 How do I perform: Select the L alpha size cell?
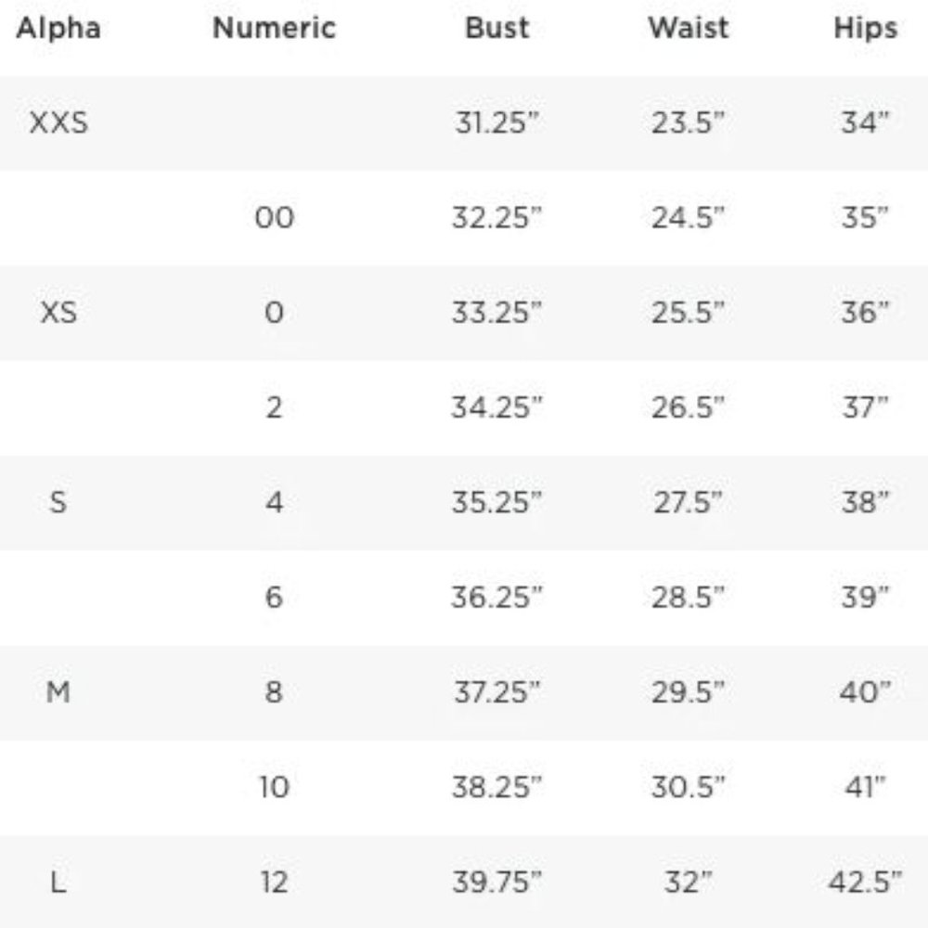[58, 883]
